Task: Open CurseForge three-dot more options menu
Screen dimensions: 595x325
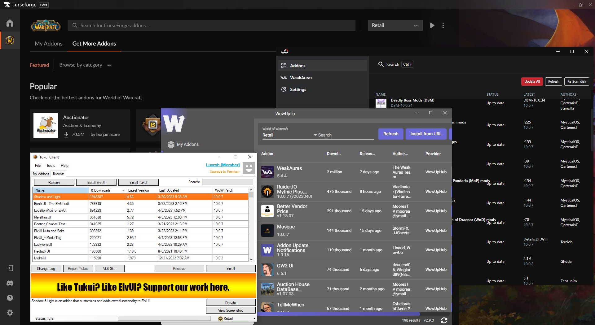Action: point(443,25)
